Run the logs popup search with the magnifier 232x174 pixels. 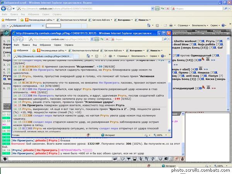(165, 39)
